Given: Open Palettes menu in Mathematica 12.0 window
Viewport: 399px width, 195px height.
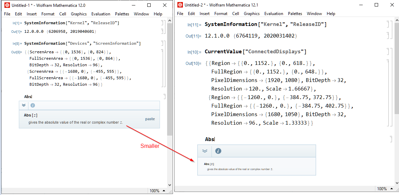Looking at the screenshot, I should coord(122,14).
